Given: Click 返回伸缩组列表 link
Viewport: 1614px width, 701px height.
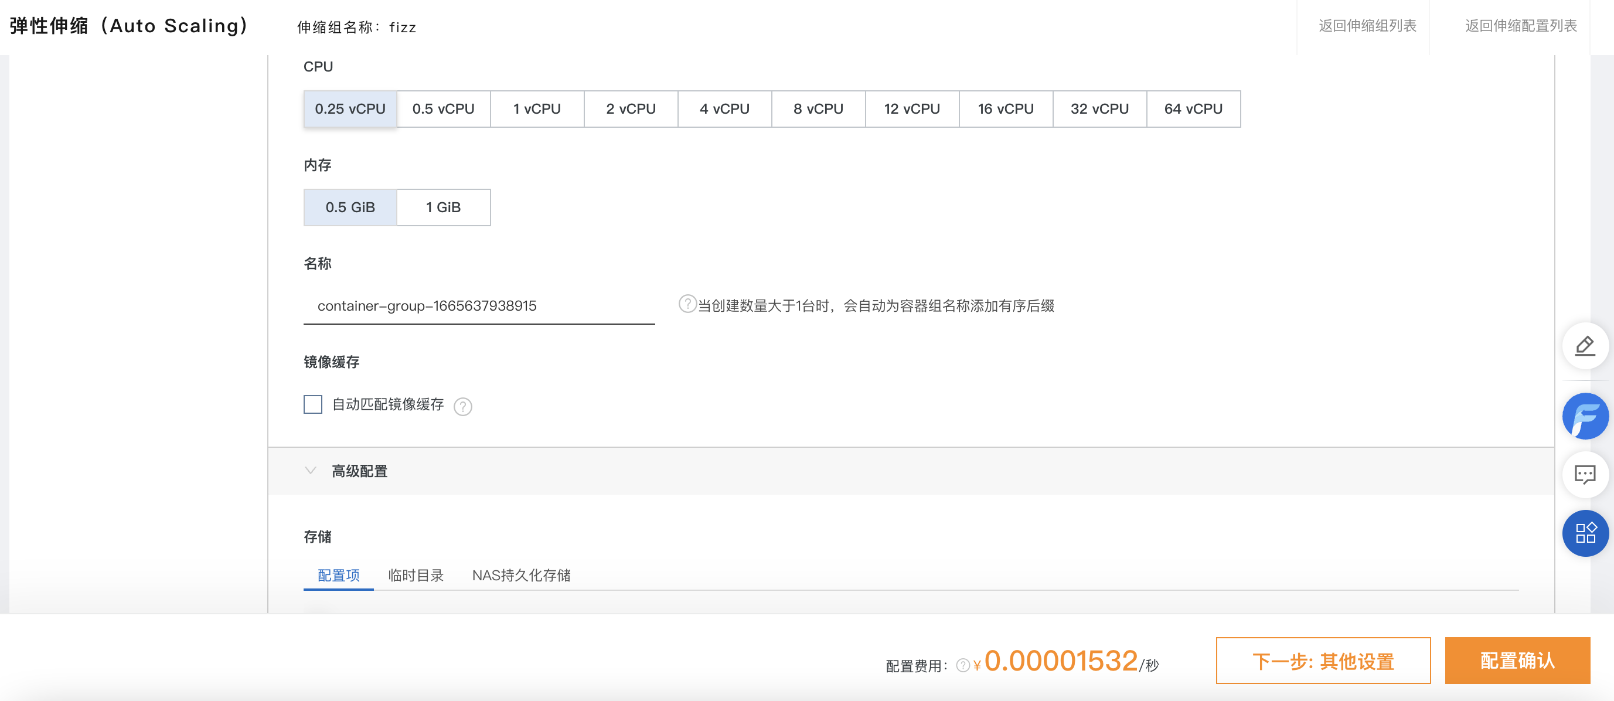Looking at the screenshot, I should (x=1367, y=26).
